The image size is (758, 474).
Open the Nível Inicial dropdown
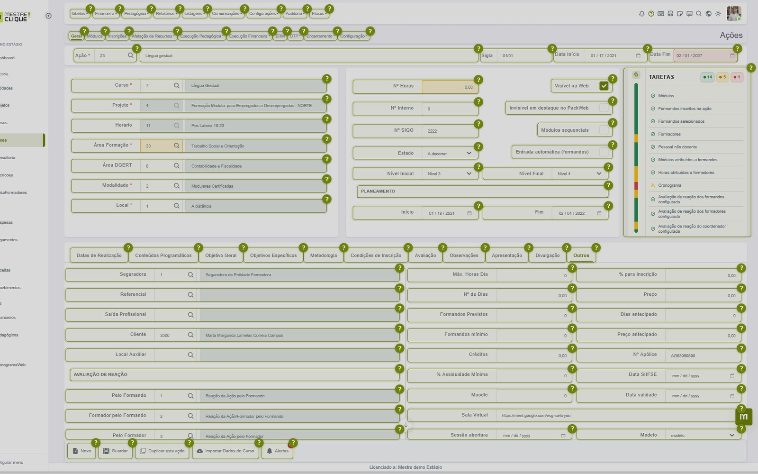coord(450,173)
